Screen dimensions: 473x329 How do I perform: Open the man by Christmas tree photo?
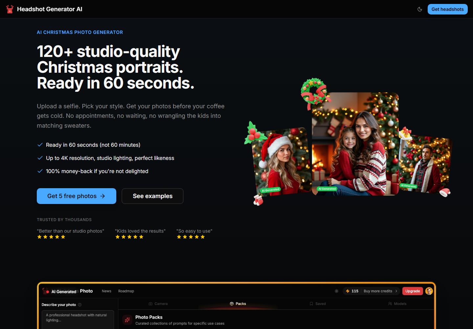click(425, 164)
